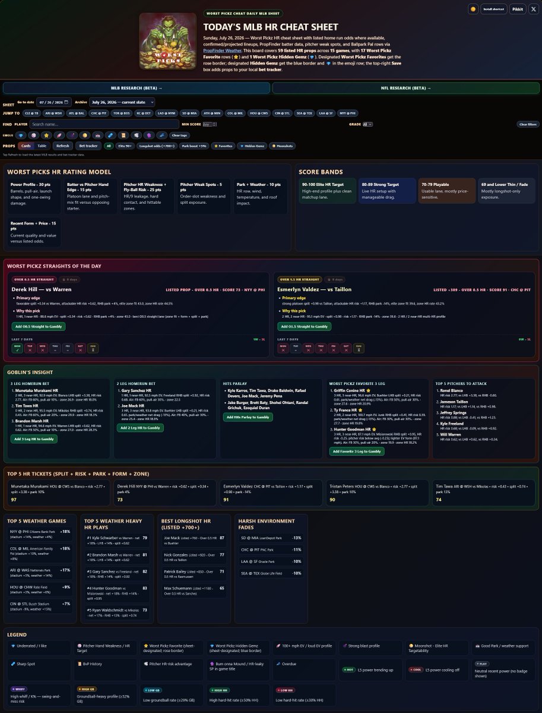Toggle the moonshot emoji filter
The width and height of the screenshot is (542, 713).
pyautogui.click(x=85, y=135)
